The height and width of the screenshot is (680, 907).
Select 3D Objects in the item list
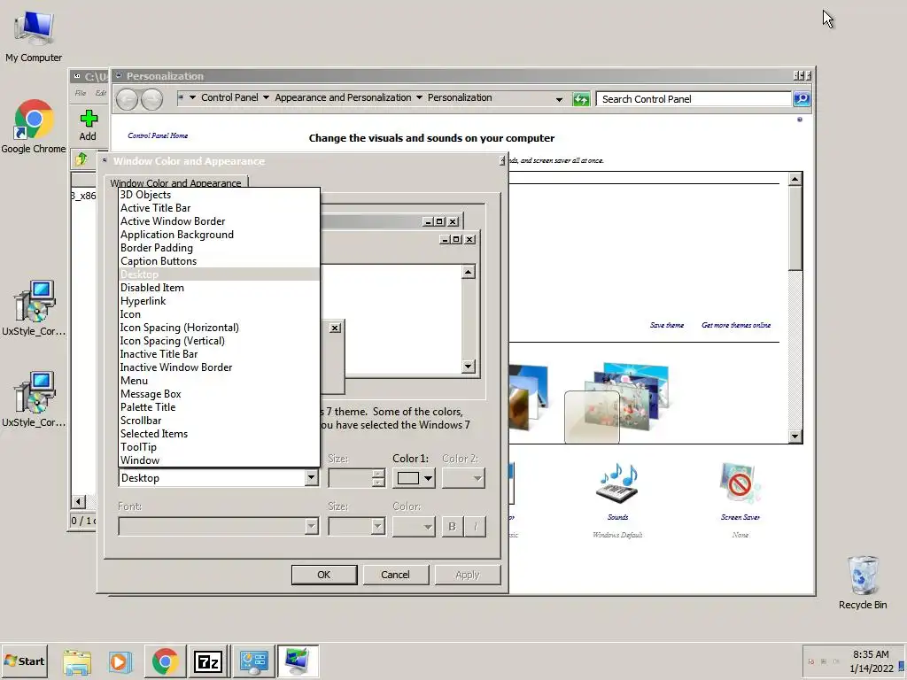tap(219, 195)
